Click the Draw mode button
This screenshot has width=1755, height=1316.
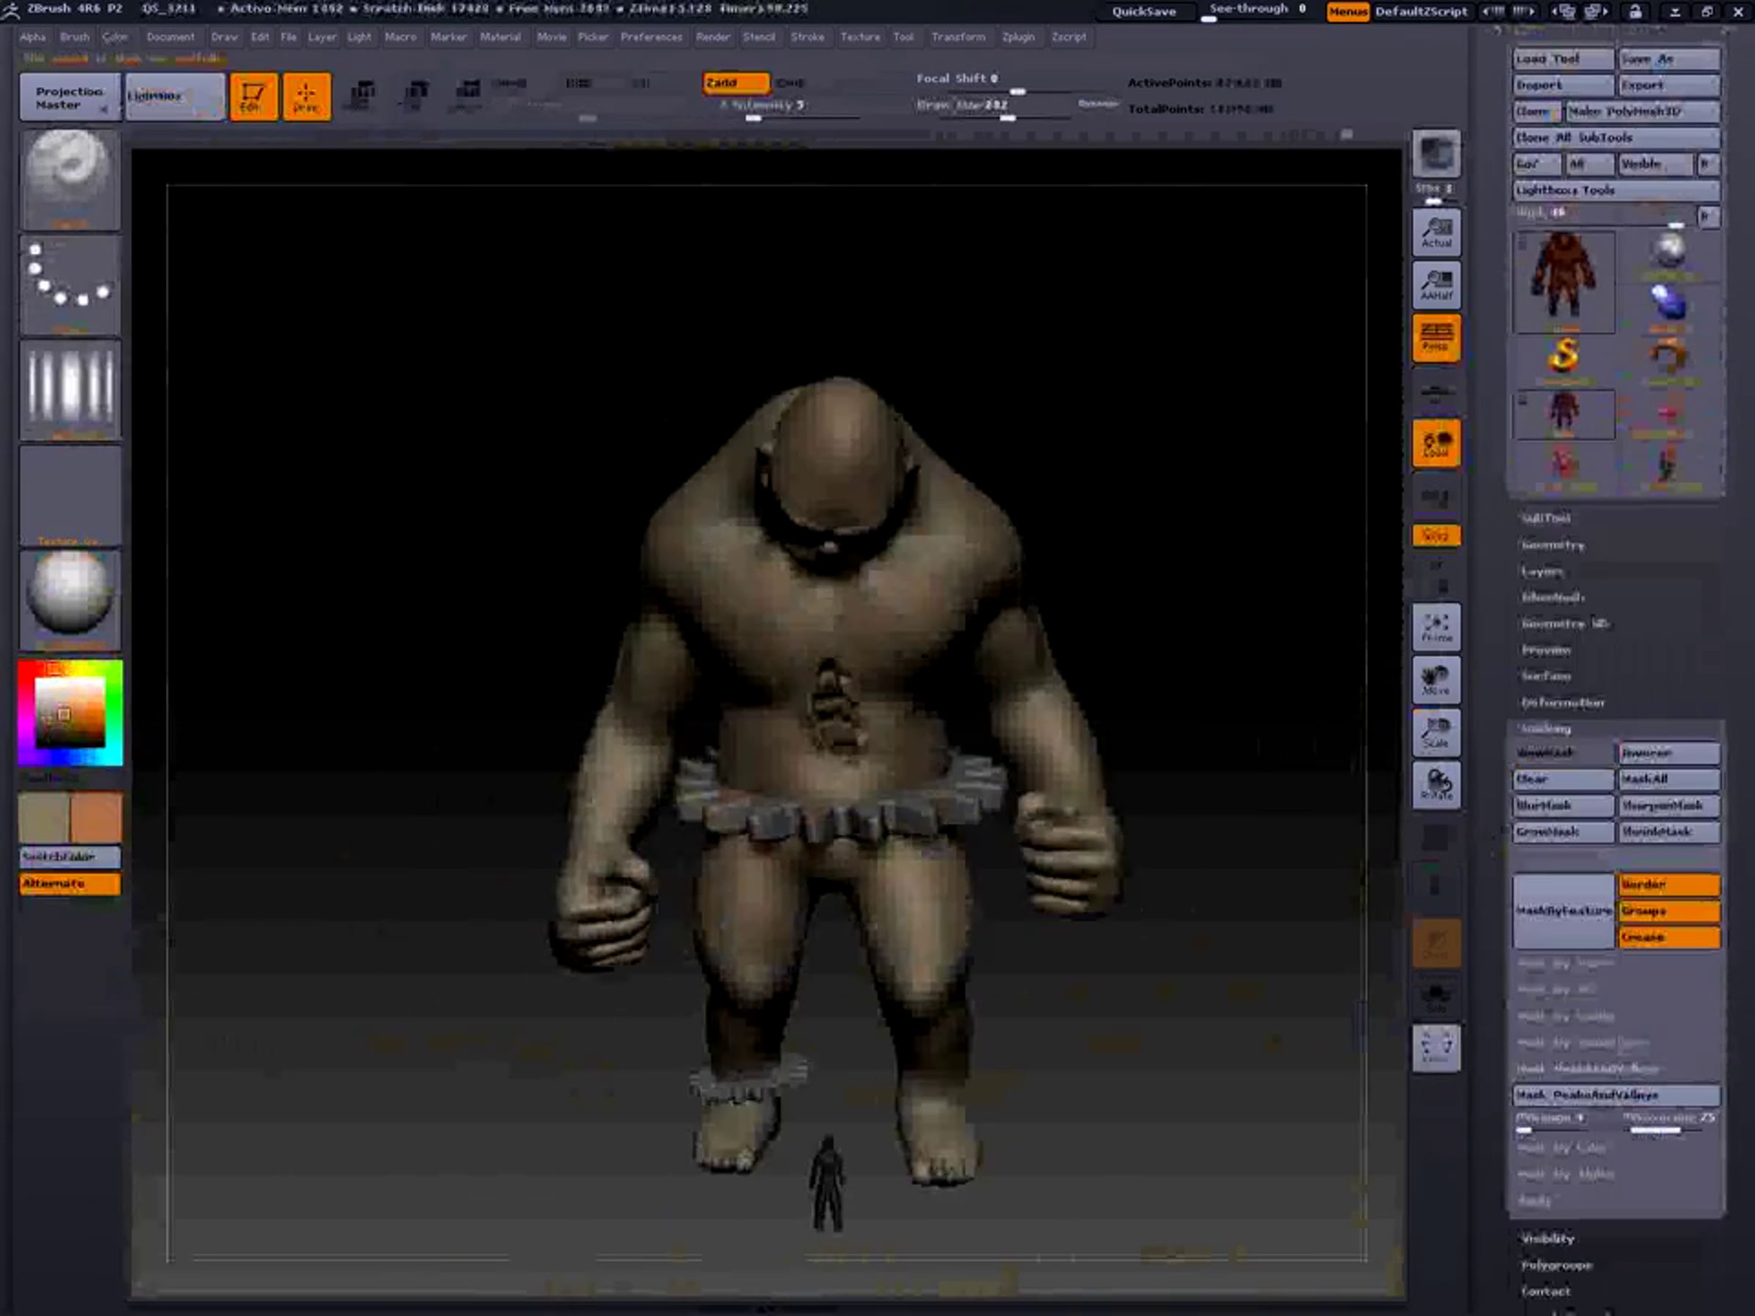click(306, 97)
